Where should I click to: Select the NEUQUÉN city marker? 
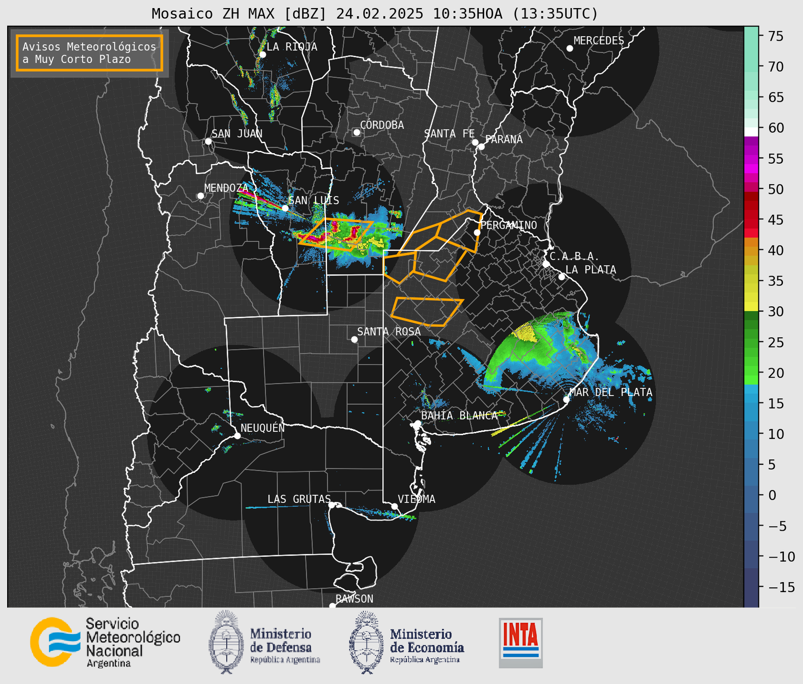237,436
